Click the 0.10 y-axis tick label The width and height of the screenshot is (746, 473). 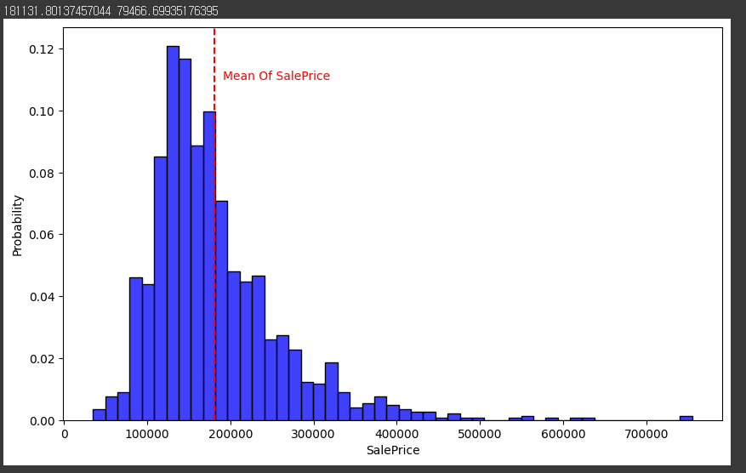[41, 111]
